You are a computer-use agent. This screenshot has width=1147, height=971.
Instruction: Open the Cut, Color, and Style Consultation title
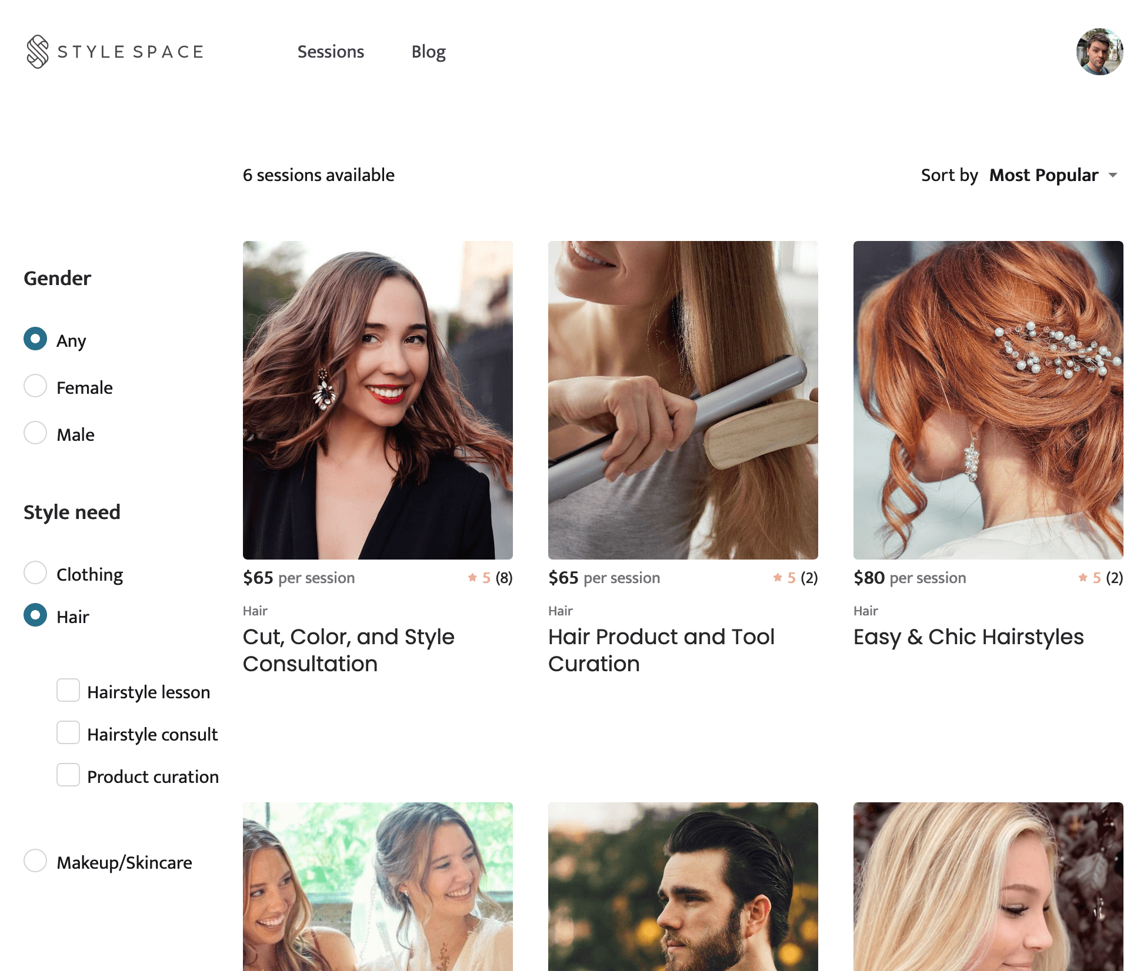(x=348, y=650)
